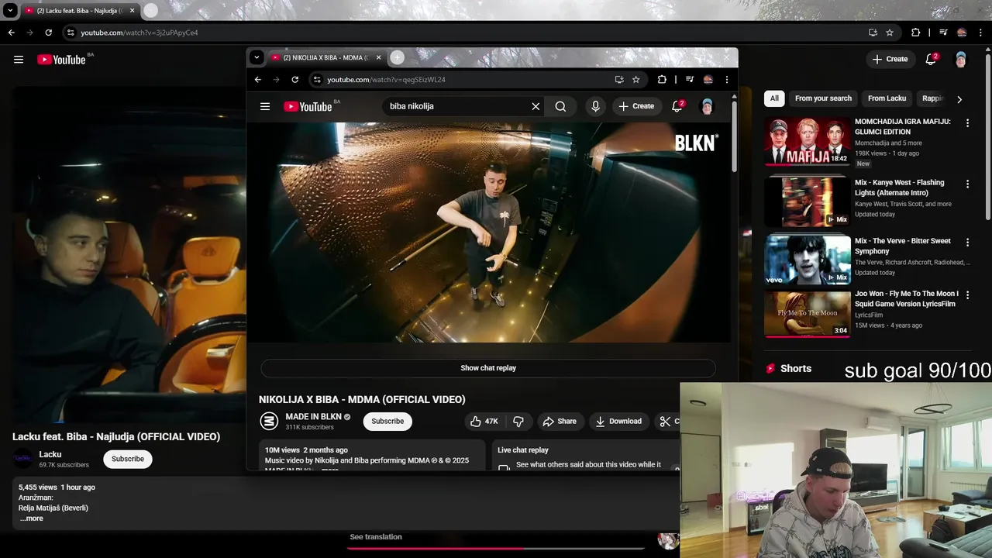The height and width of the screenshot is (558, 992).
Task: Share the MDMA video
Action: click(x=560, y=421)
